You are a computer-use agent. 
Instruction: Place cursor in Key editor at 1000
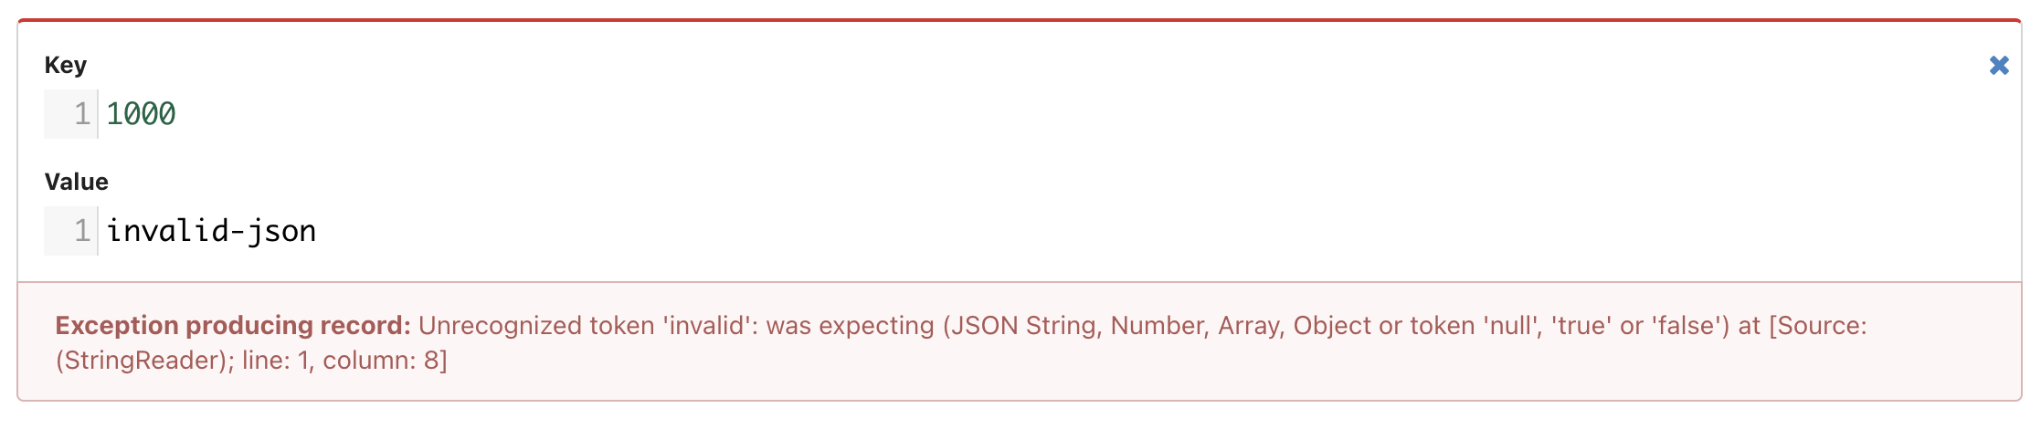pyautogui.click(x=141, y=114)
